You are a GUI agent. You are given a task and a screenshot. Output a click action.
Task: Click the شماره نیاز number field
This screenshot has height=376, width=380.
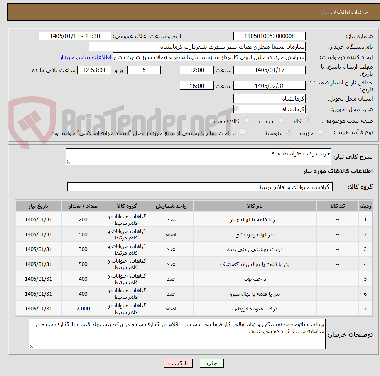(x=269, y=36)
